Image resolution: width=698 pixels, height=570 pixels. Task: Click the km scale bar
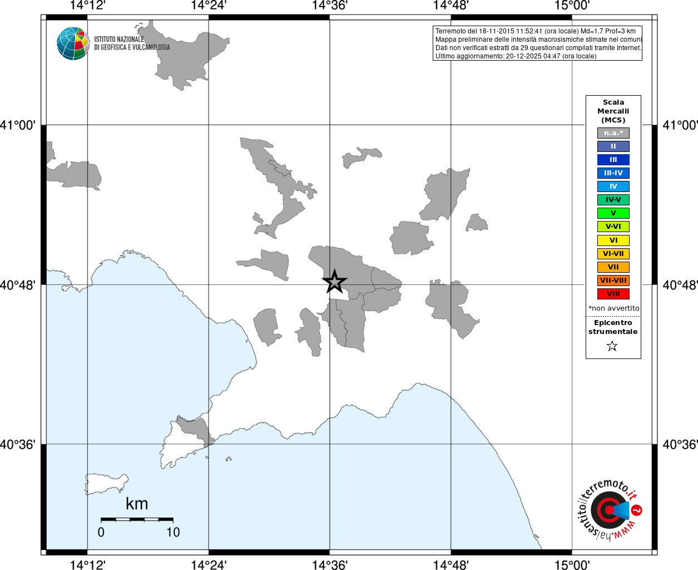pos(137,519)
